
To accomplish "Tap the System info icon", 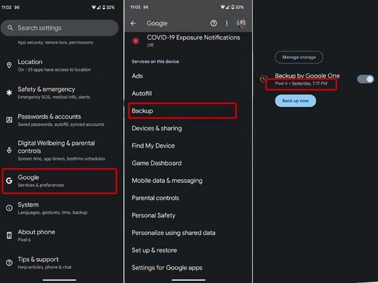I will pyautogui.click(x=9, y=208).
